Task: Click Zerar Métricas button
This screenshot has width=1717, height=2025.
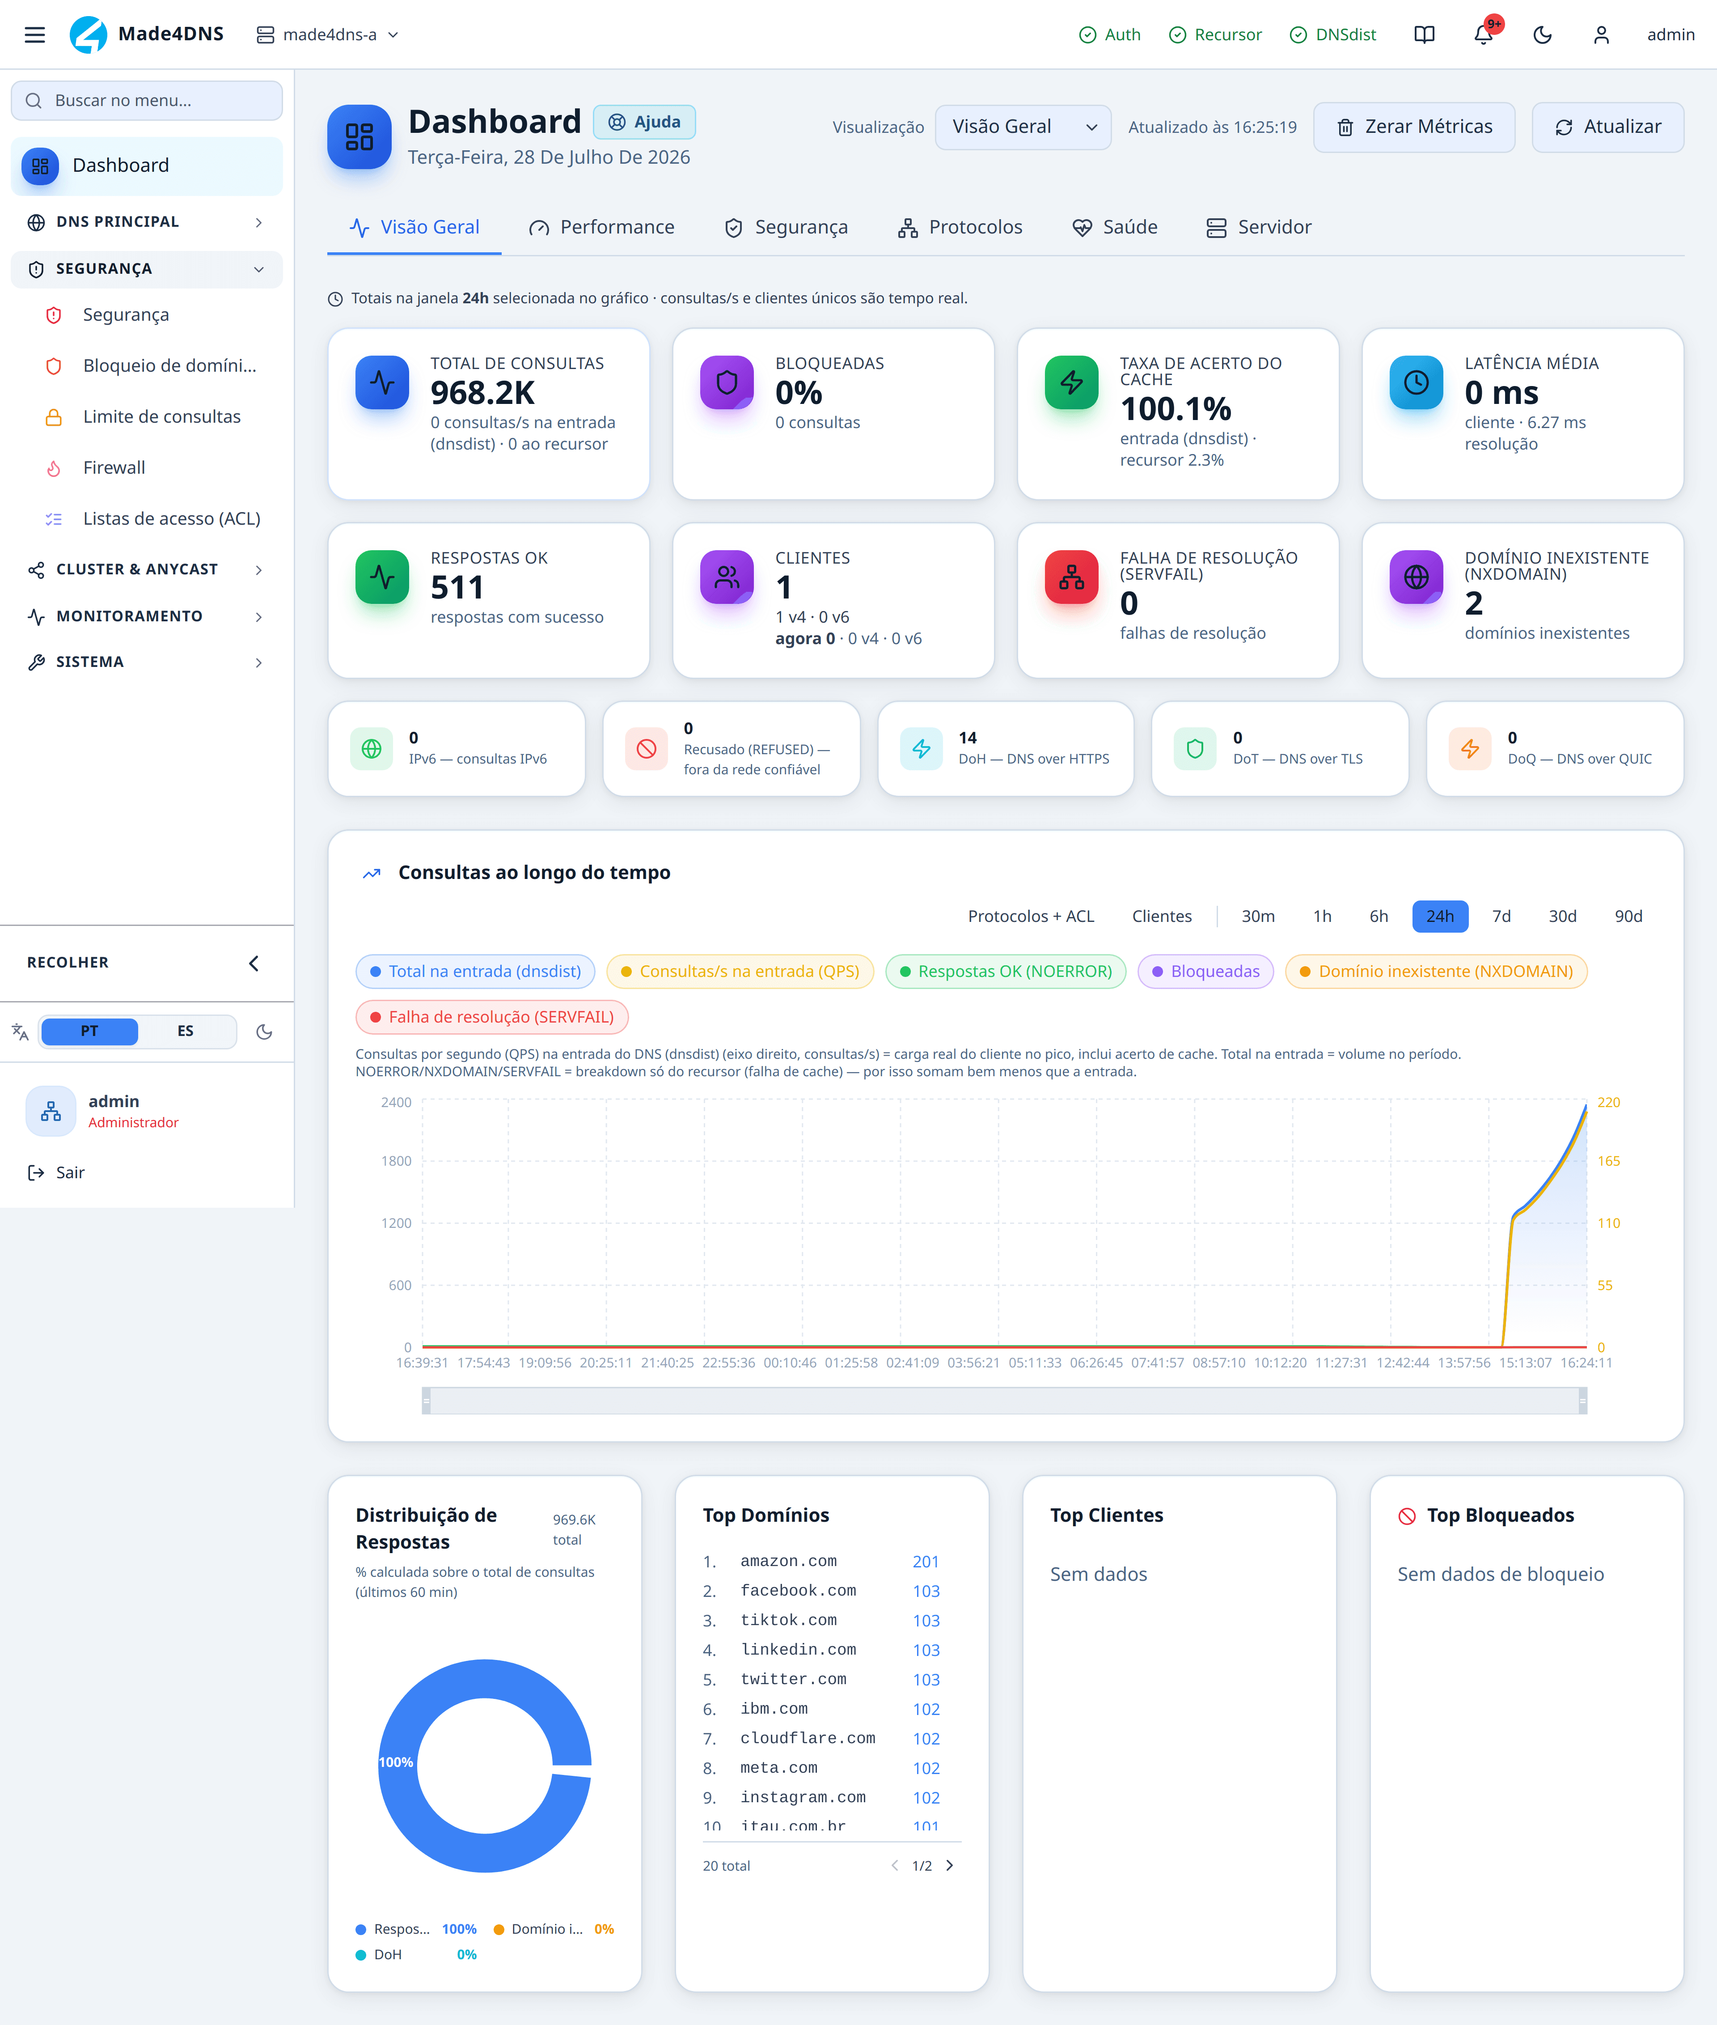Action: (x=1413, y=127)
